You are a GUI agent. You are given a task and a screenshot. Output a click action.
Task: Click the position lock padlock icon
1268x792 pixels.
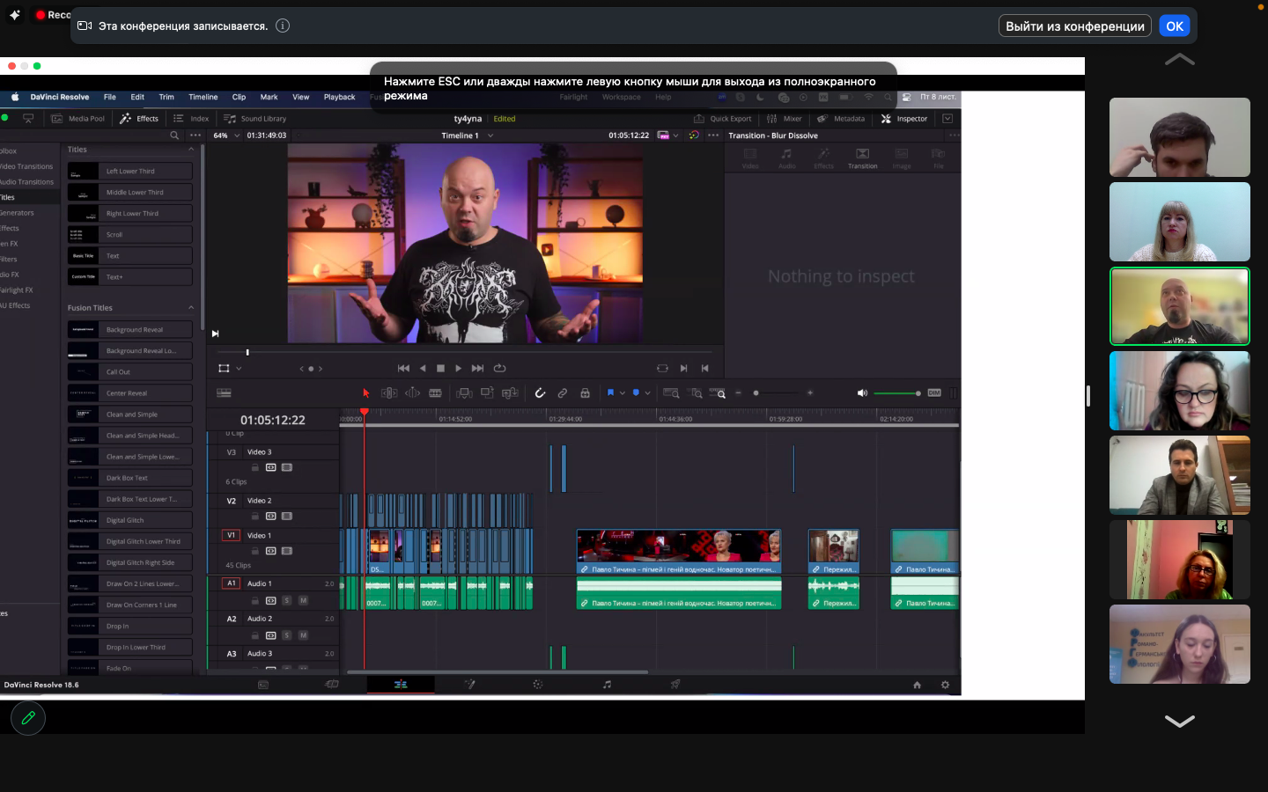point(585,393)
